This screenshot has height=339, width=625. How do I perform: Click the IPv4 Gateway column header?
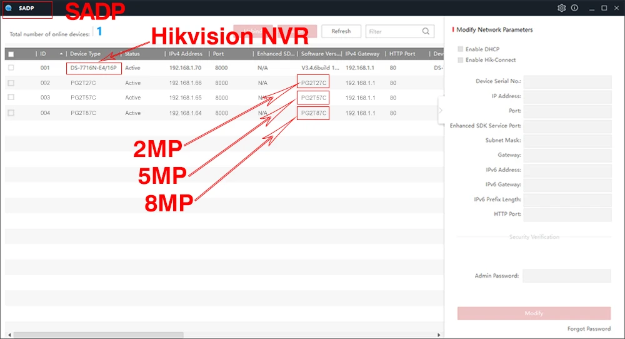coord(362,54)
